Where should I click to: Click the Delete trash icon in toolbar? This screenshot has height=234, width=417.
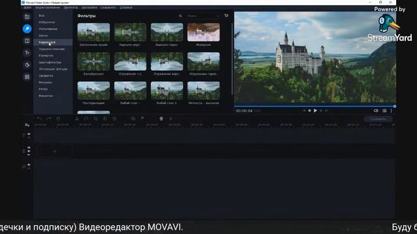pos(58,118)
